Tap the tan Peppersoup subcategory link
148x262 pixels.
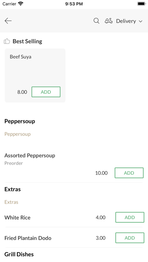pos(18,134)
